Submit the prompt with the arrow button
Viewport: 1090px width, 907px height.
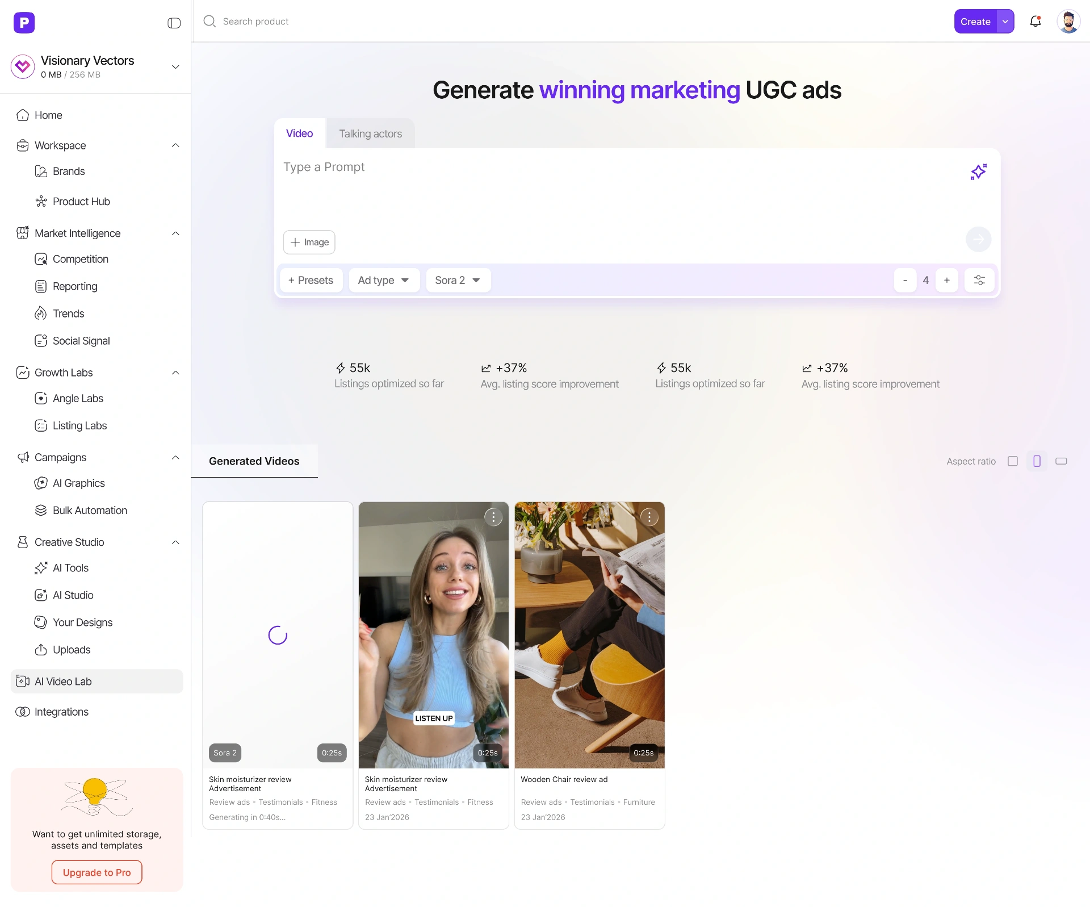pos(978,240)
